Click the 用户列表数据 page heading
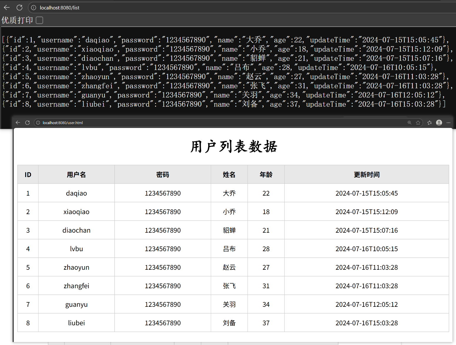456x345 pixels. [234, 146]
